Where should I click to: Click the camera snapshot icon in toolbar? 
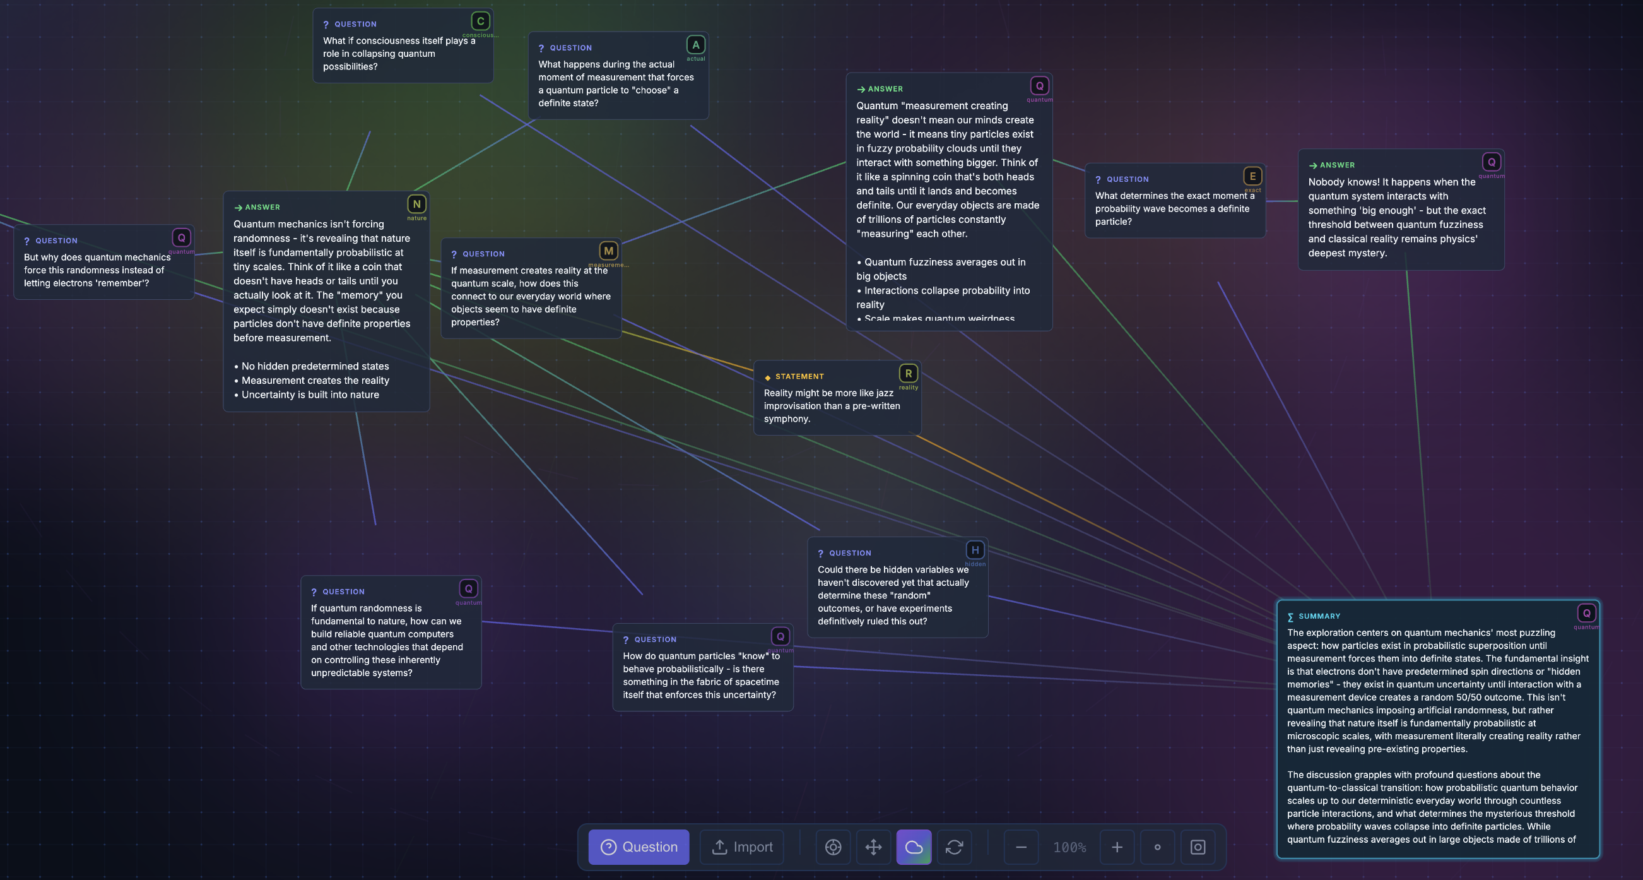point(1197,847)
